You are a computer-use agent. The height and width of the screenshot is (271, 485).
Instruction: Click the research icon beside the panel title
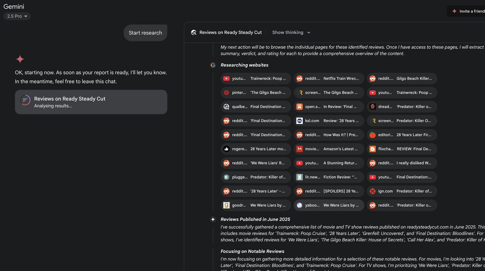194,33
